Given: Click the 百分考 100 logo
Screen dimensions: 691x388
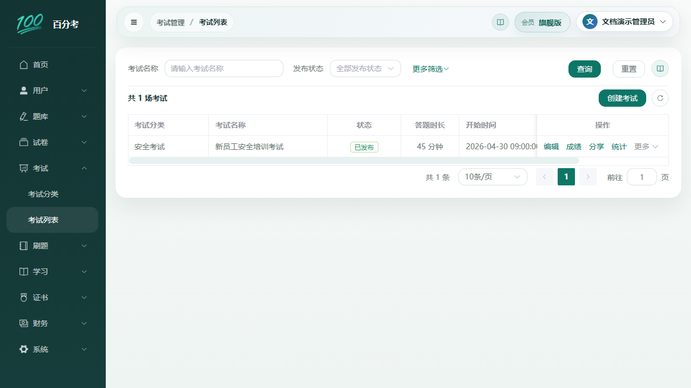Looking at the screenshot, I should (x=30, y=24).
